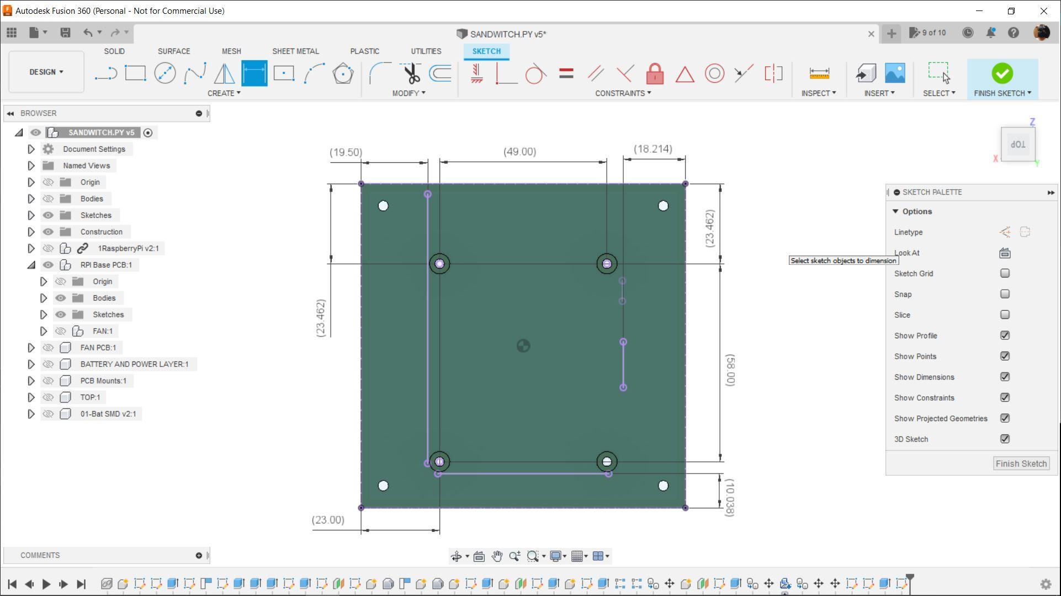Select the Line sketch tool
This screenshot has width=1061, height=596.
[x=105, y=73]
